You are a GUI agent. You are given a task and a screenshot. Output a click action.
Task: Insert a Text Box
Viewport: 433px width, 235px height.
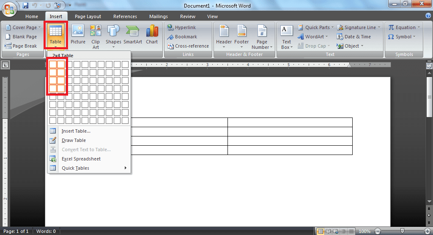pos(287,37)
